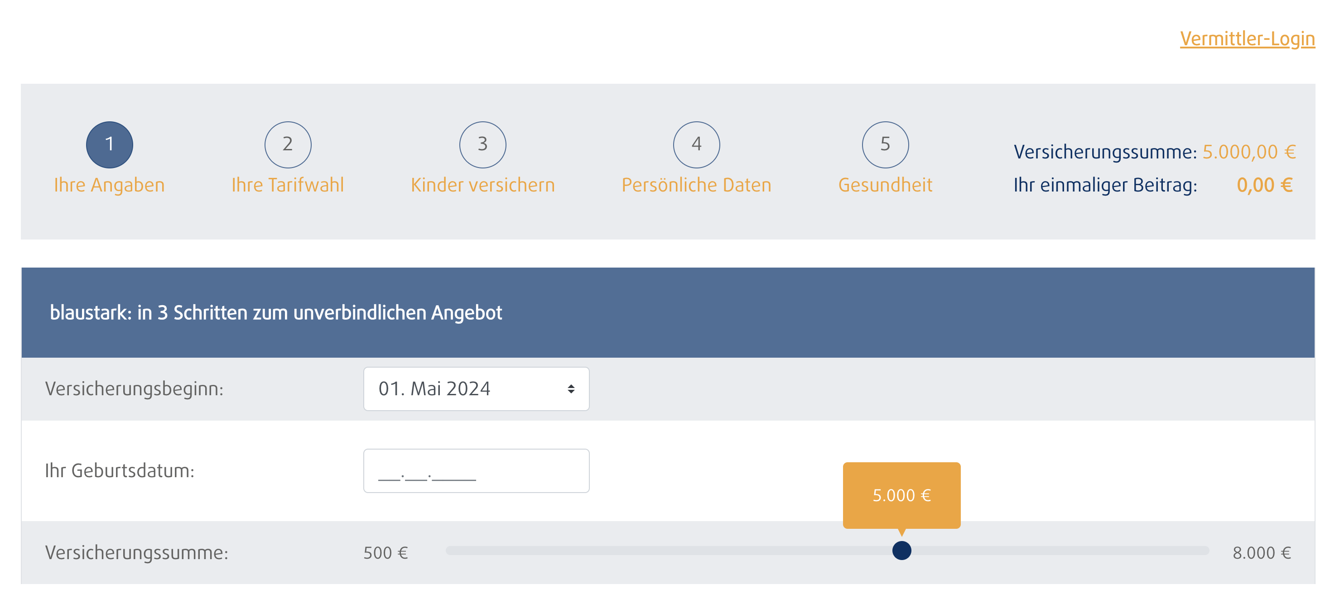Open the Vermittler-Login link
Viewport: 1330px width, 594px height.
click(x=1247, y=38)
